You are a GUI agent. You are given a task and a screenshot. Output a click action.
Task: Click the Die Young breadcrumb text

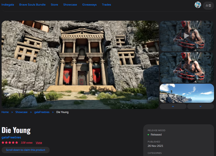click(x=63, y=112)
